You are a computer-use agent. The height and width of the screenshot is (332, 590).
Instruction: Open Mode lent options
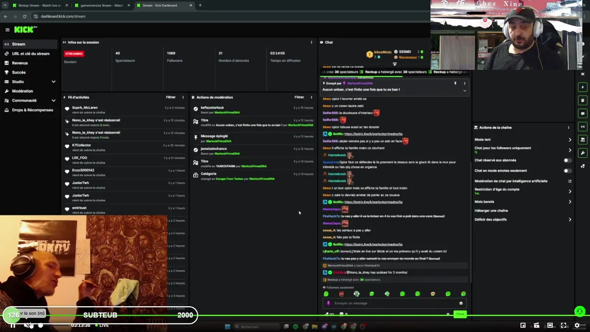(x=523, y=140)
